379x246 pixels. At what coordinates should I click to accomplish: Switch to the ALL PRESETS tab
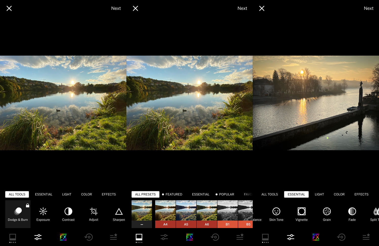coord(145,194)
